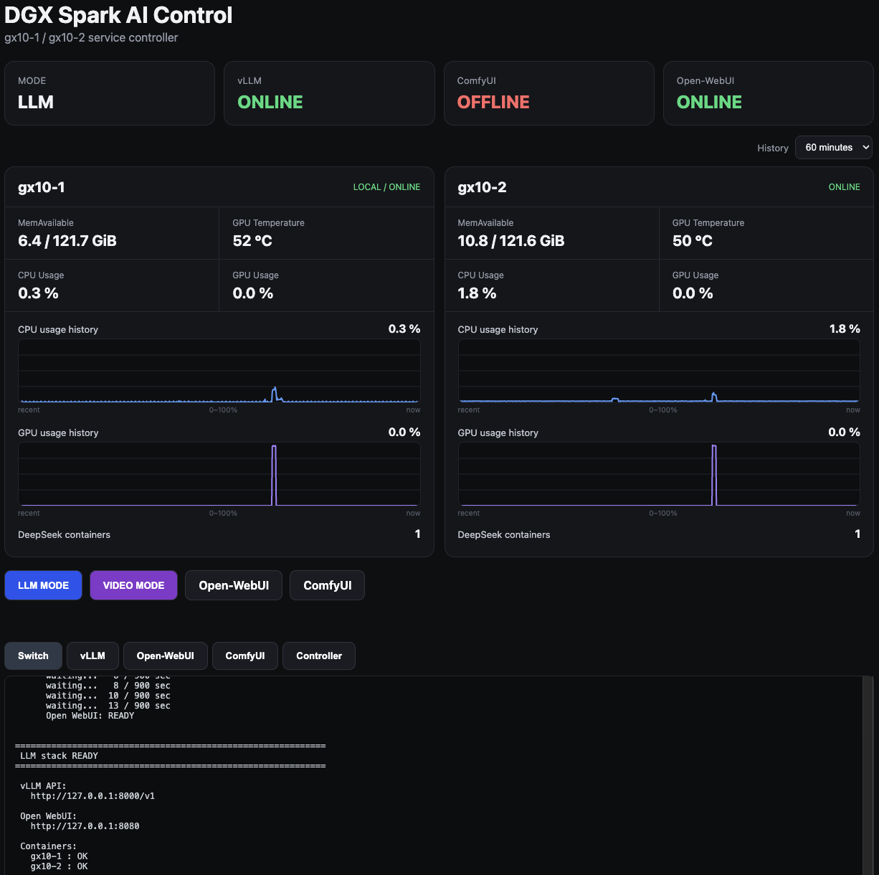Switch to VIDEO MODE
879x875 pixels.
click(x=133, y=585)
